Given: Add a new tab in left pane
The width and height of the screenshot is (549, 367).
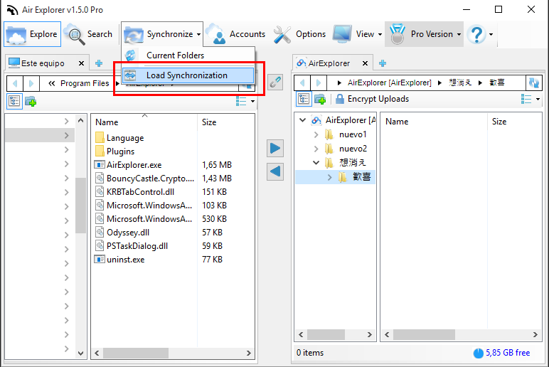Looking at the screenshot, I should (x=99, y=63).
